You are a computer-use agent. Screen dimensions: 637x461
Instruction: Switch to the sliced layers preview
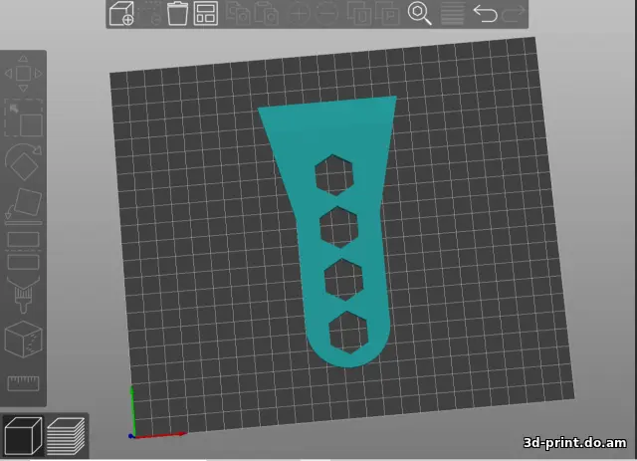pos(67,436)
